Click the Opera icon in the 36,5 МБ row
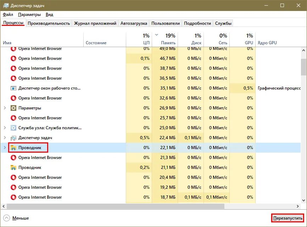 [13, 78]
